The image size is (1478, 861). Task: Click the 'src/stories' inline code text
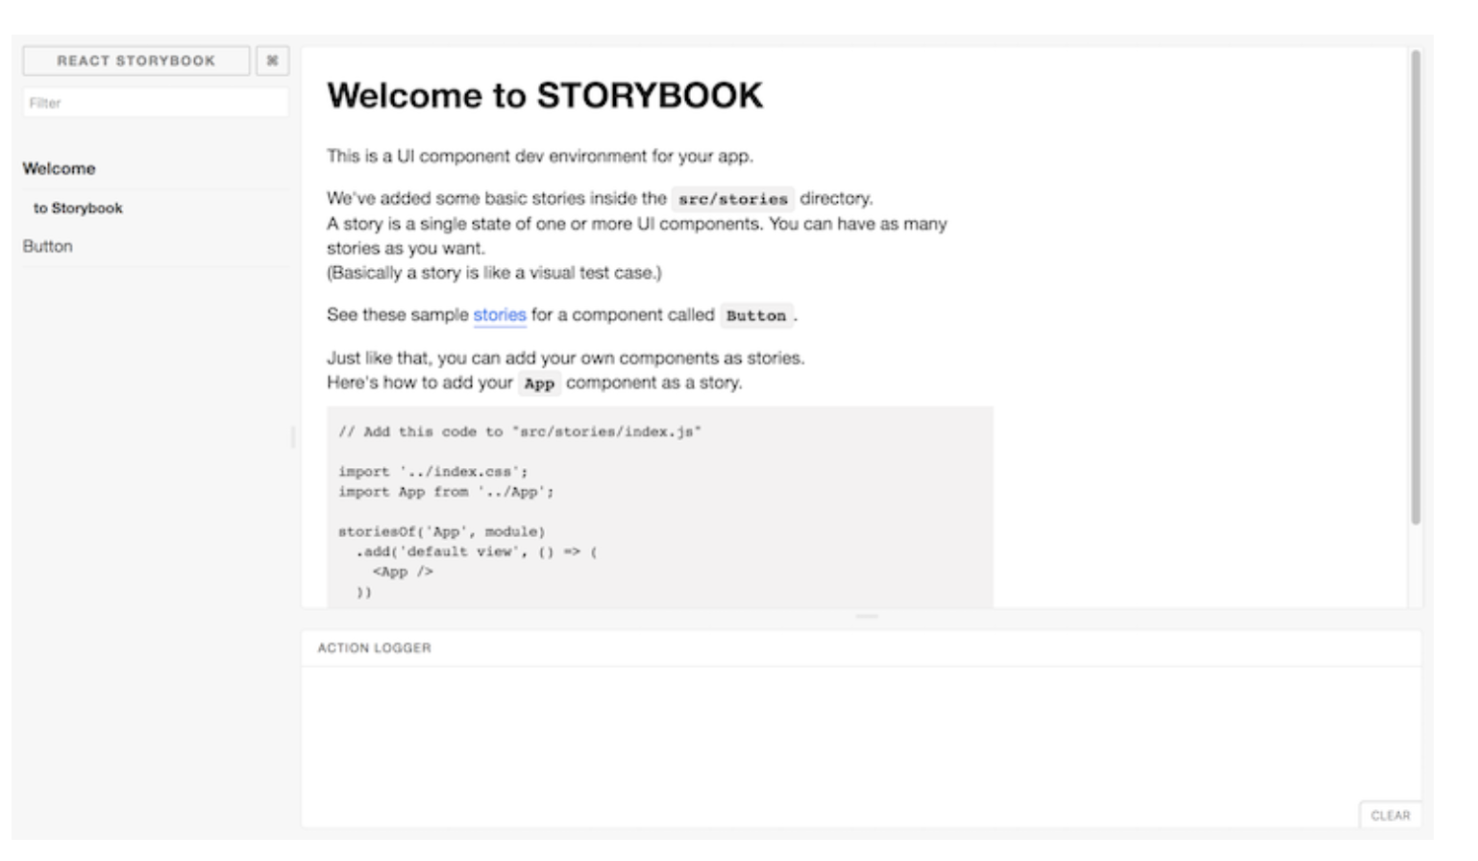click(x=733, y=199)
